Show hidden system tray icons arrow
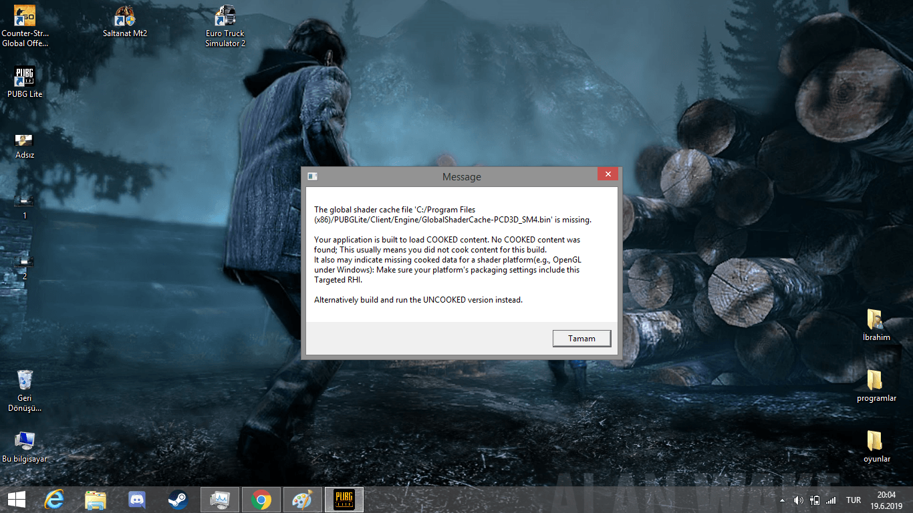The image size is (913, 513). click(x=782, y=500)
